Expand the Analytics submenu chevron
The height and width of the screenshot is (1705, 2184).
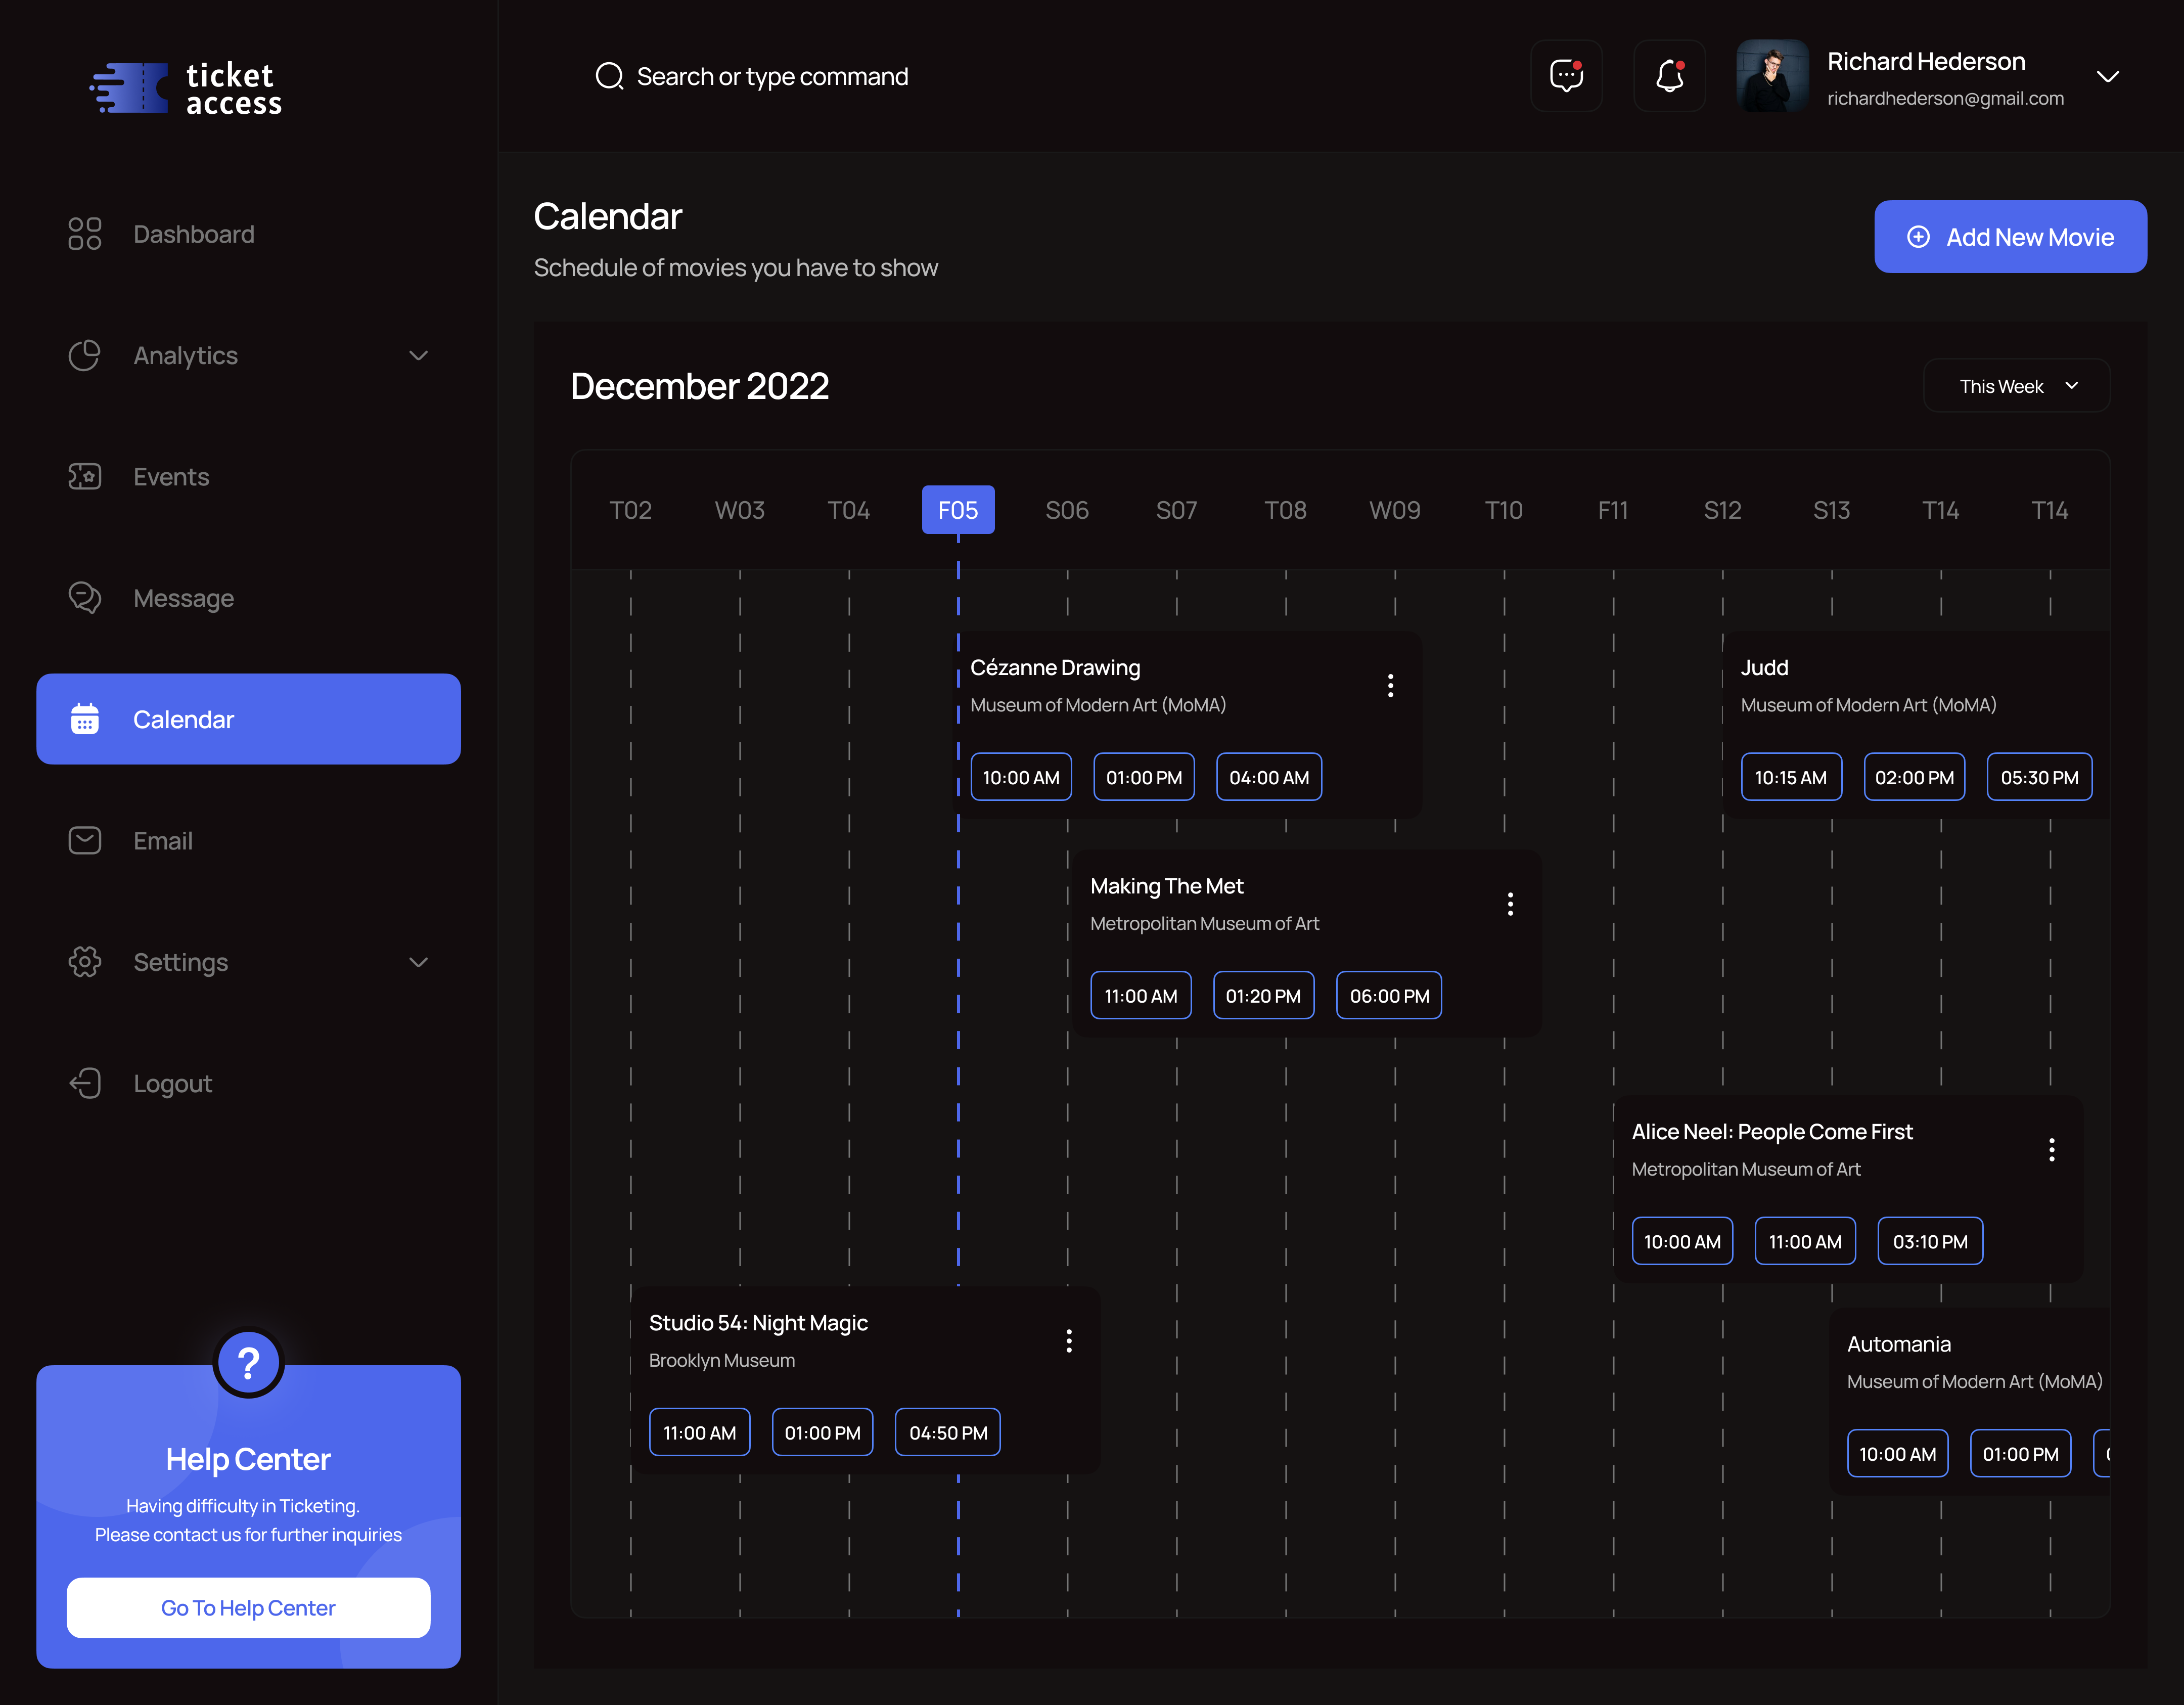coord(419,355)
